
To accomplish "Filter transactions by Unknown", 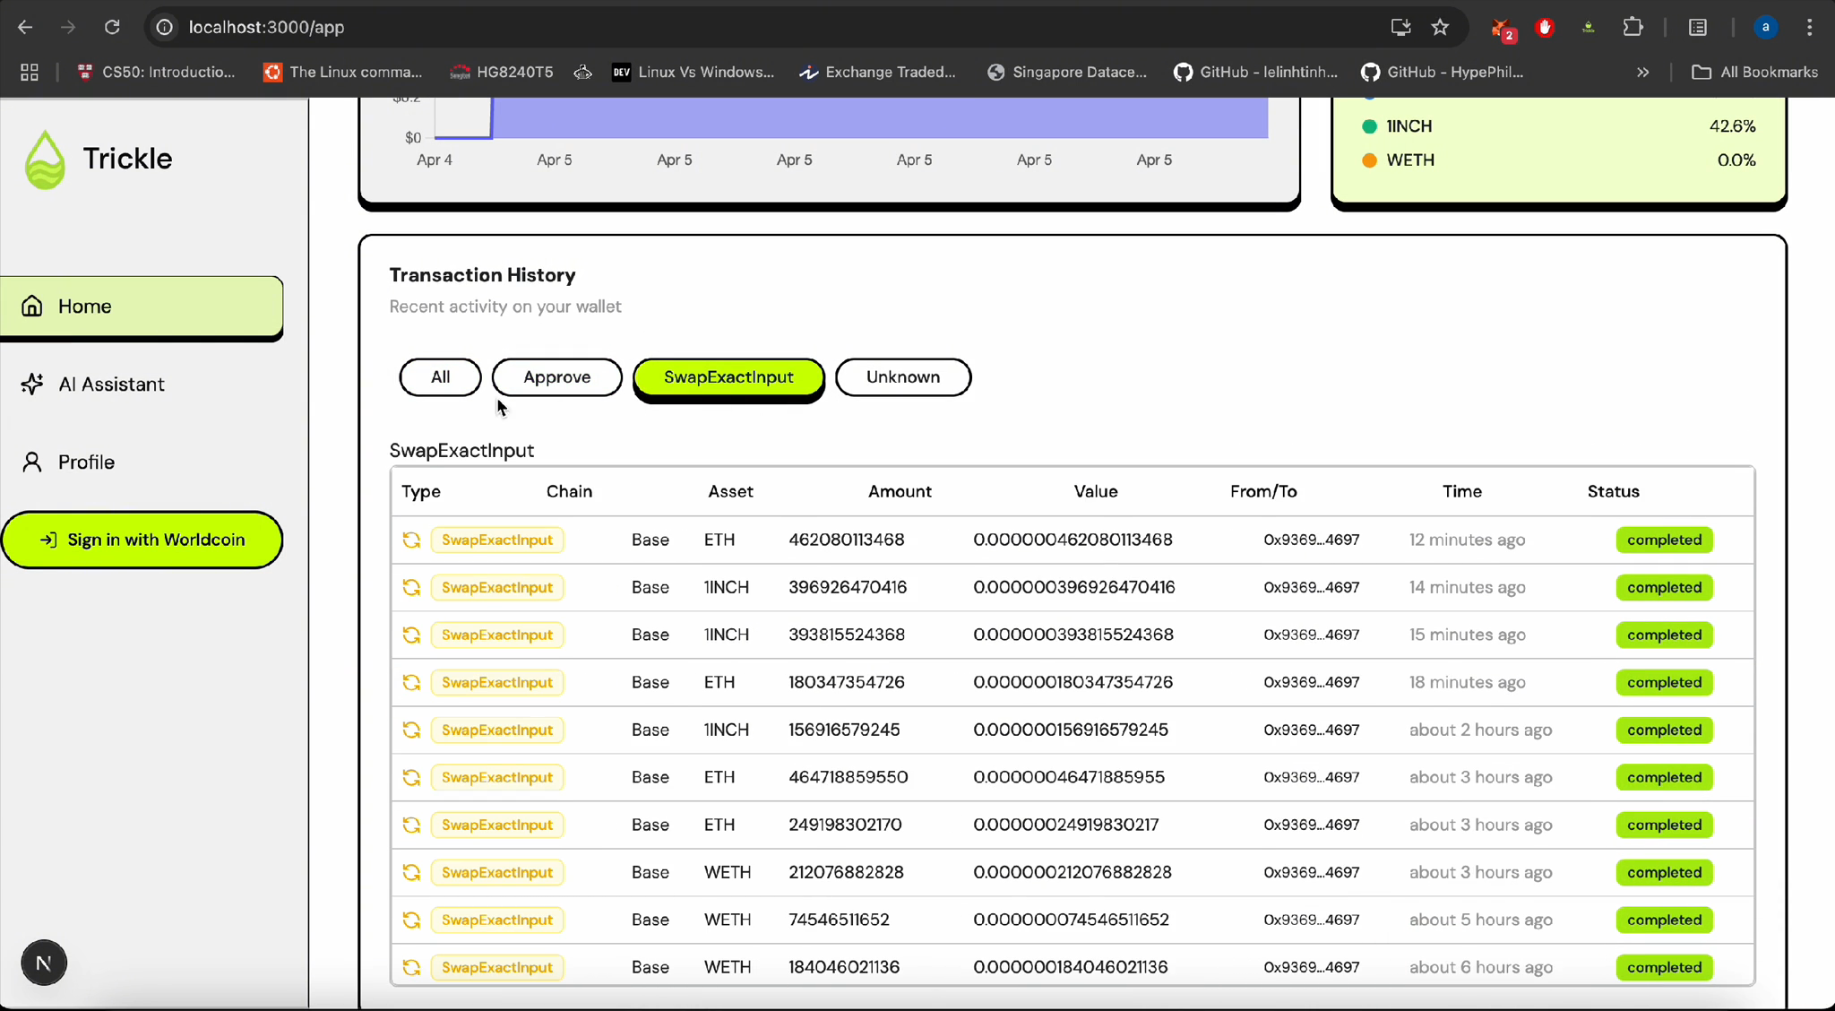I will coord(902,377).
